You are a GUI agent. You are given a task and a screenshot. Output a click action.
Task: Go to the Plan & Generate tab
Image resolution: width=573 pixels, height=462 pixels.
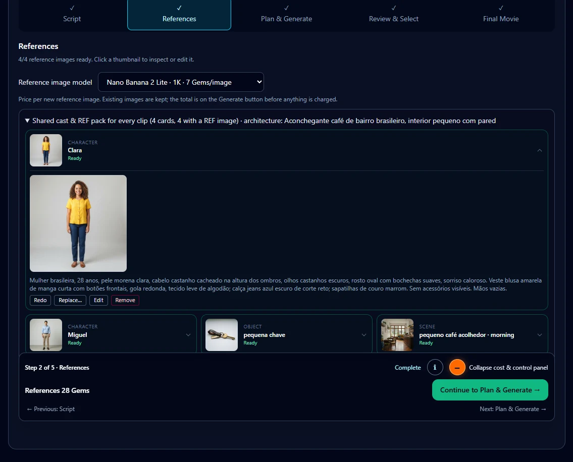[x=287, y=14]
